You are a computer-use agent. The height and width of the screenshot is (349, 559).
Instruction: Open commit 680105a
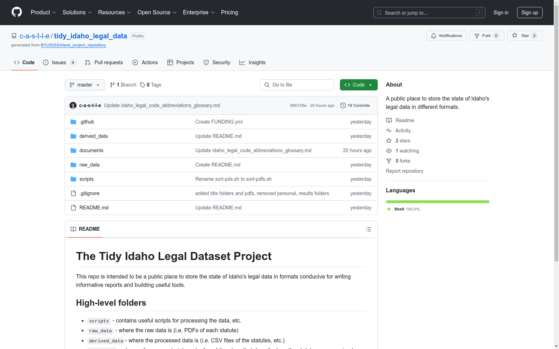pyautogui.click(x=298, y=105)
